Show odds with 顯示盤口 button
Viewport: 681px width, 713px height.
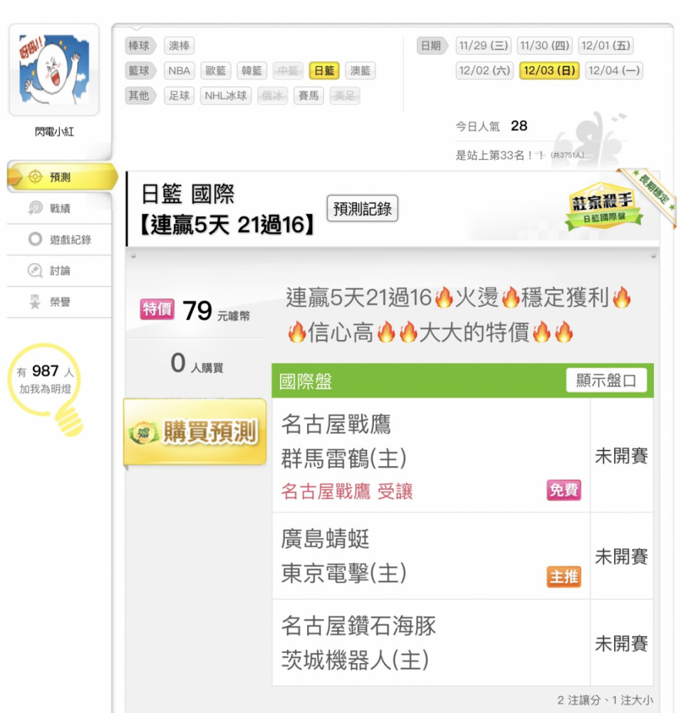click(x=606, y=380)
